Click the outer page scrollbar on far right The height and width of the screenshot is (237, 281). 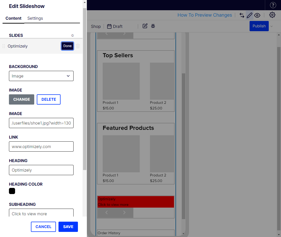pos(279,139)
